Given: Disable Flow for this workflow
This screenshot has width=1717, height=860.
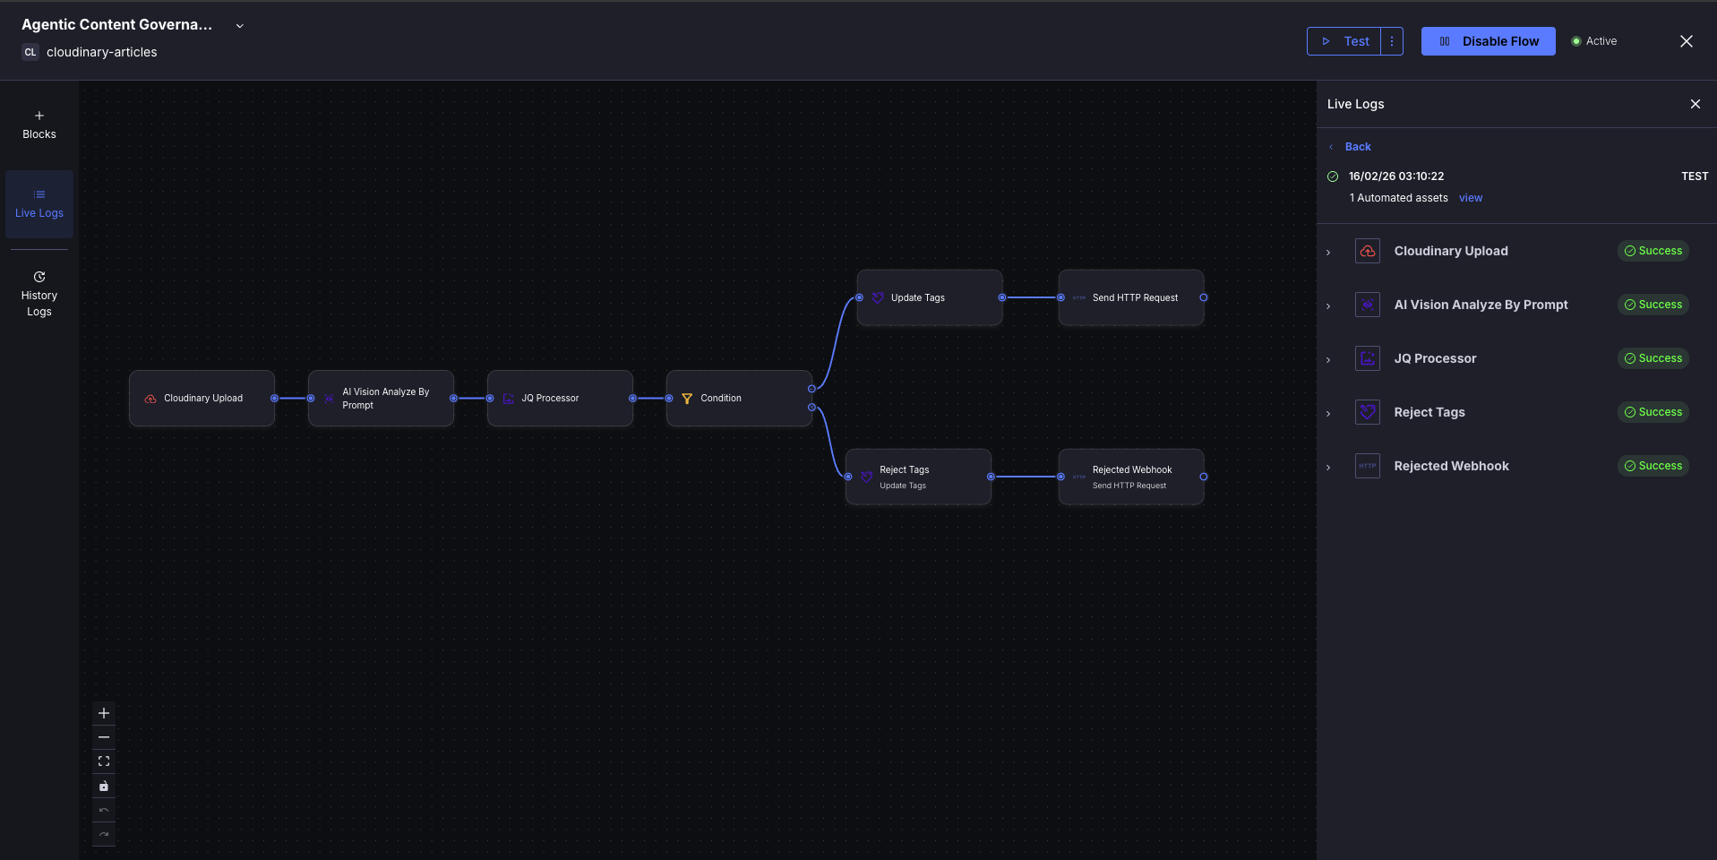Looking at the screenshot, I should click(x=1488, y=40).
